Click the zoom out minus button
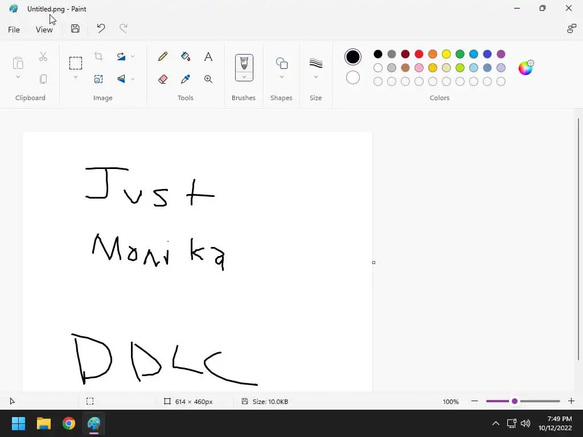This screenshot has width=583, height=437. tap(474, 401)
